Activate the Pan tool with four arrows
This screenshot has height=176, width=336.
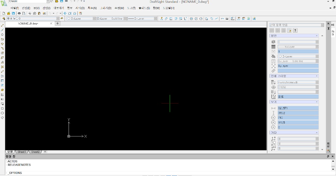click(65, 13)
